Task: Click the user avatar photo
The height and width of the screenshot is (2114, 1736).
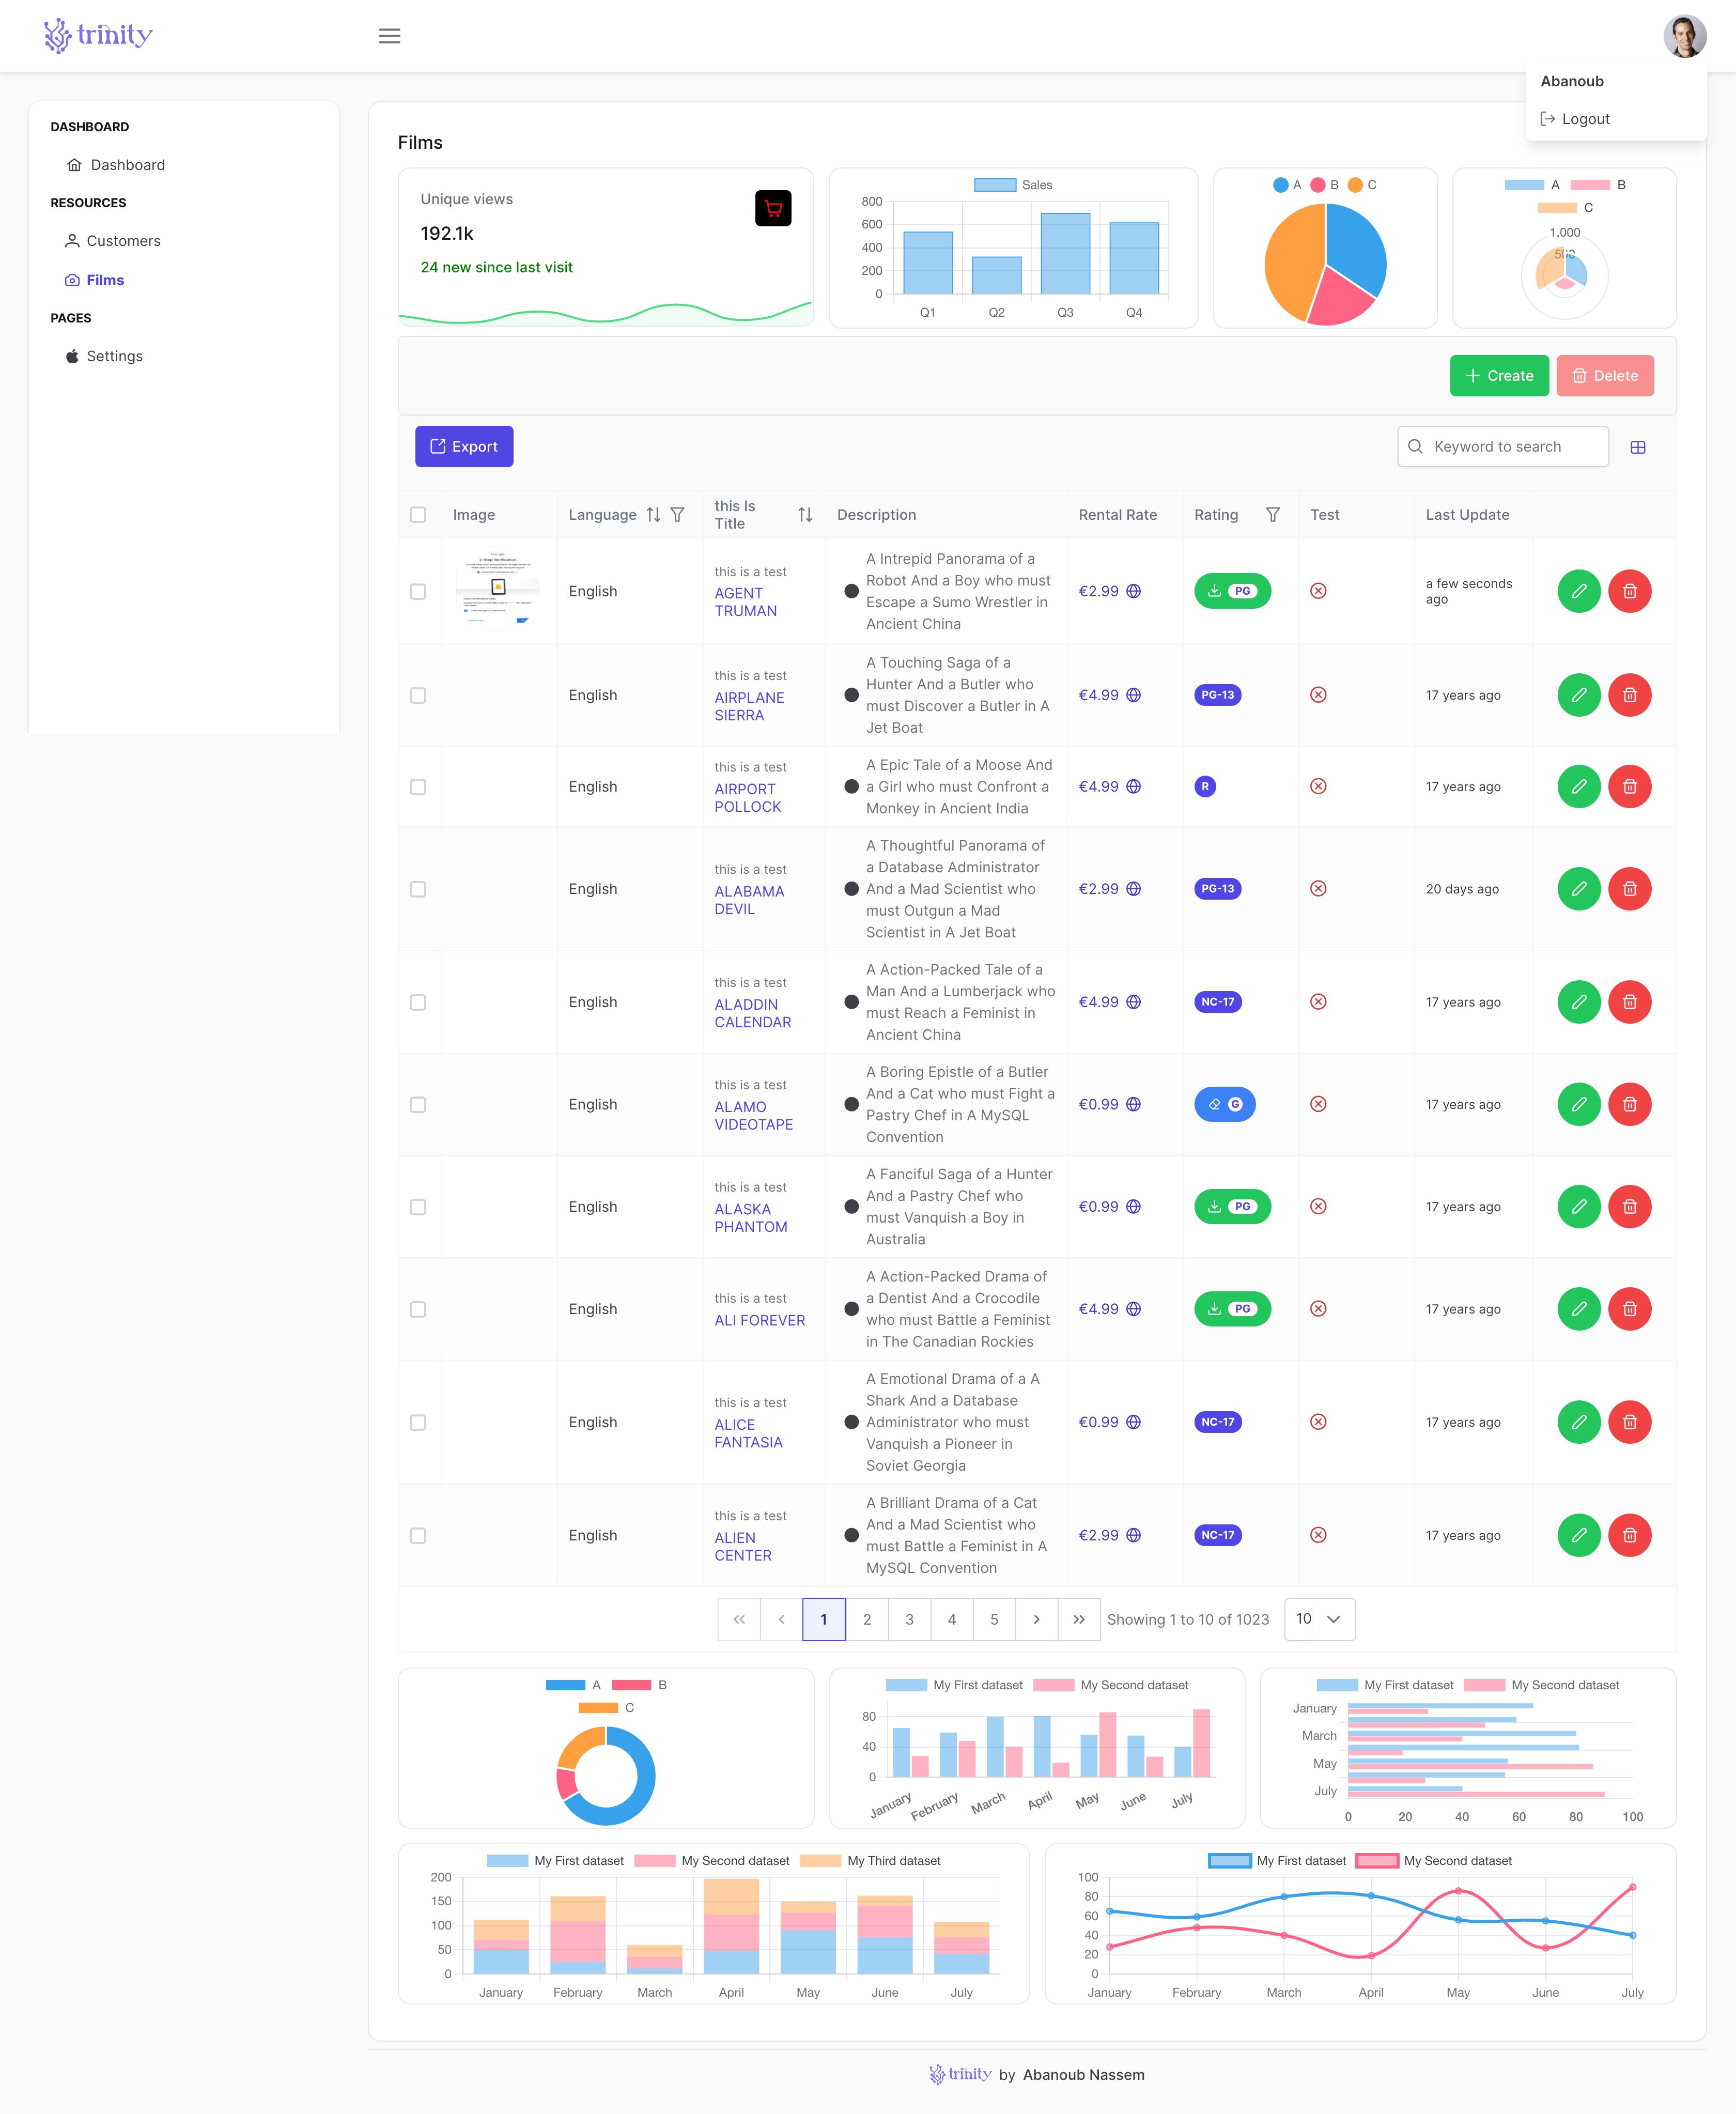Action: [1684, 36]
